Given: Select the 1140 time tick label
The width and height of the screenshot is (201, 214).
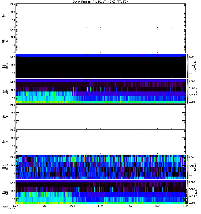Looking at the screenshot, I should tap(157, 207).
